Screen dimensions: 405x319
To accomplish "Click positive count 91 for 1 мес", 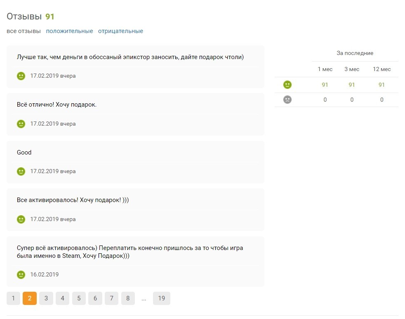I will [x=325, y=85].
